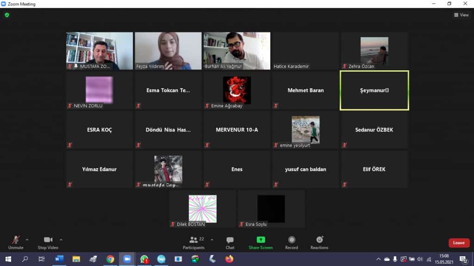The width and height of the screenshot is (474, 266).
Task: Open the Windows notification center
Action: tap(463, 259)
